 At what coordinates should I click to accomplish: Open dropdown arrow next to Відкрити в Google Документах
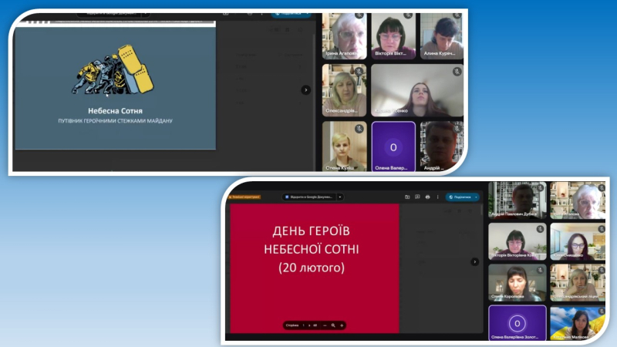tap(340, 197)
